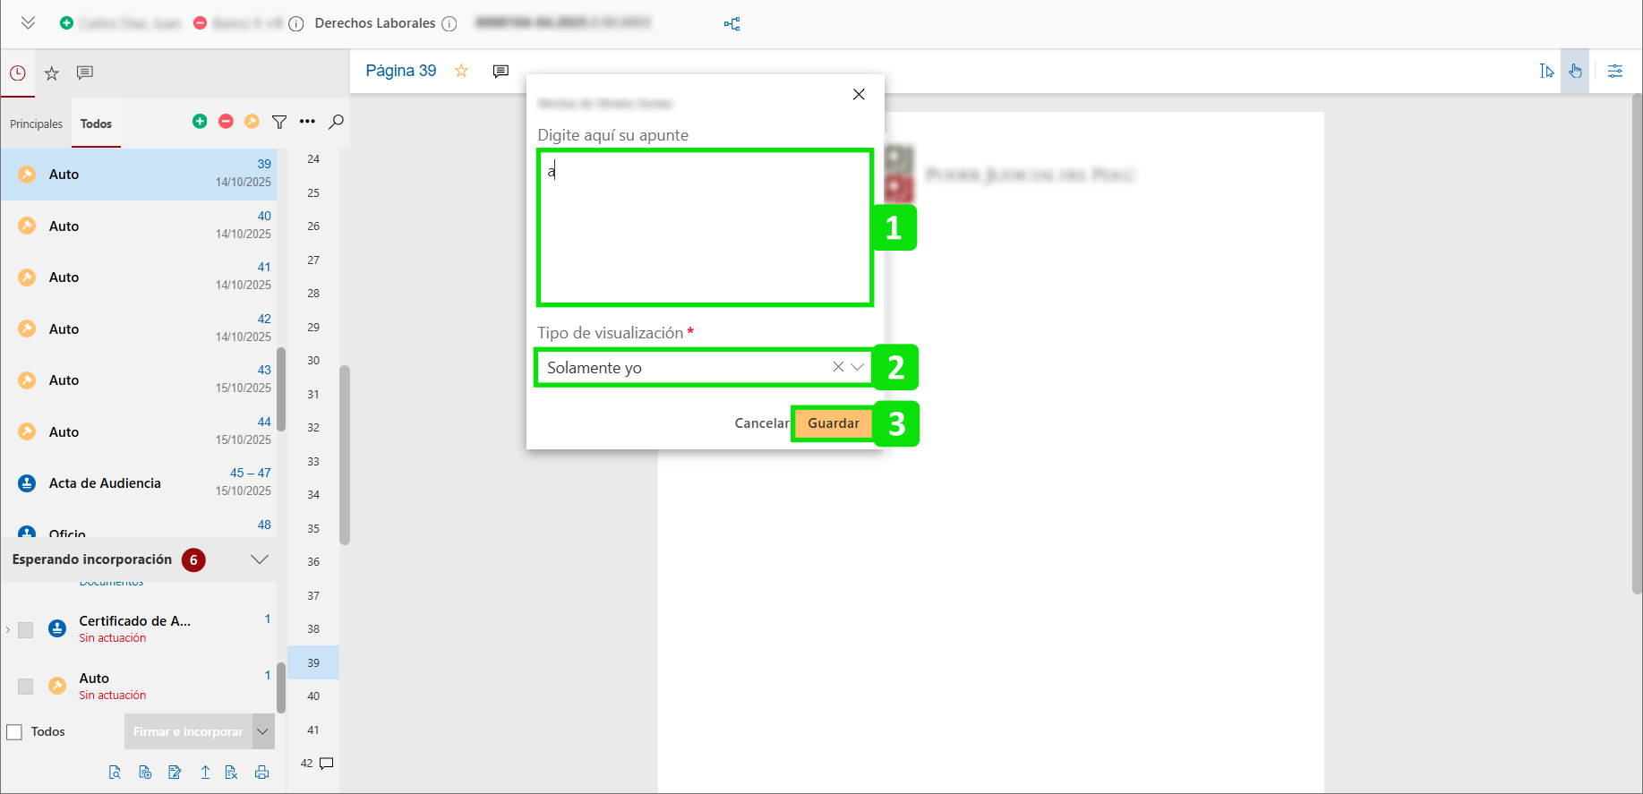Click the print icon in bottom toolbar
The width and height of the screenshot is (1643, 794).
pyautogui.click(x=261, y=773)
